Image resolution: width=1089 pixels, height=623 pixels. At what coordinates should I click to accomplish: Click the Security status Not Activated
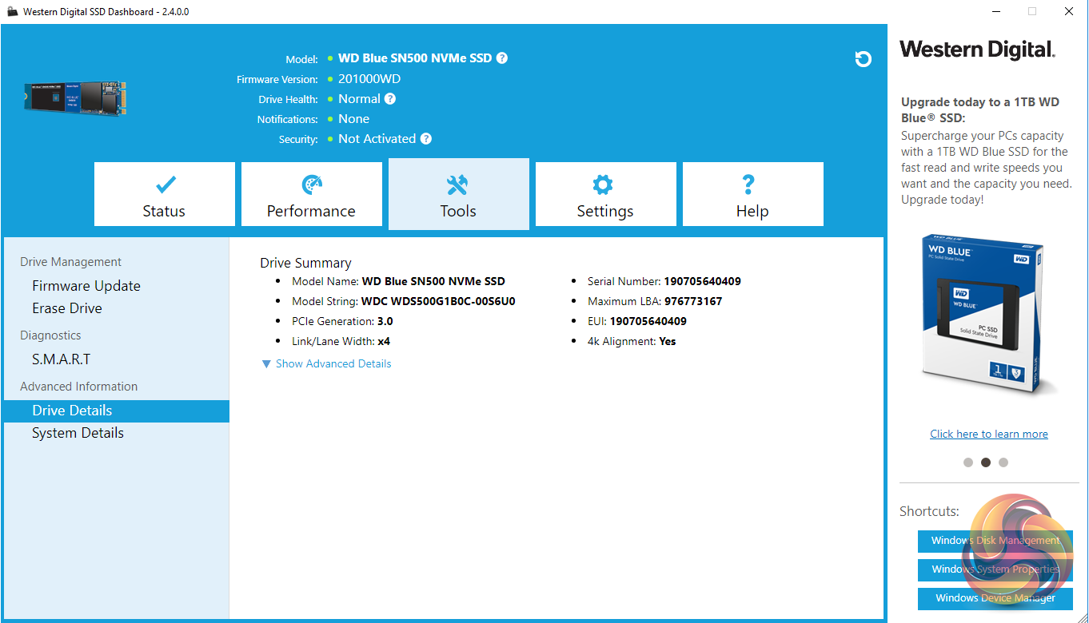coord(377,139)
